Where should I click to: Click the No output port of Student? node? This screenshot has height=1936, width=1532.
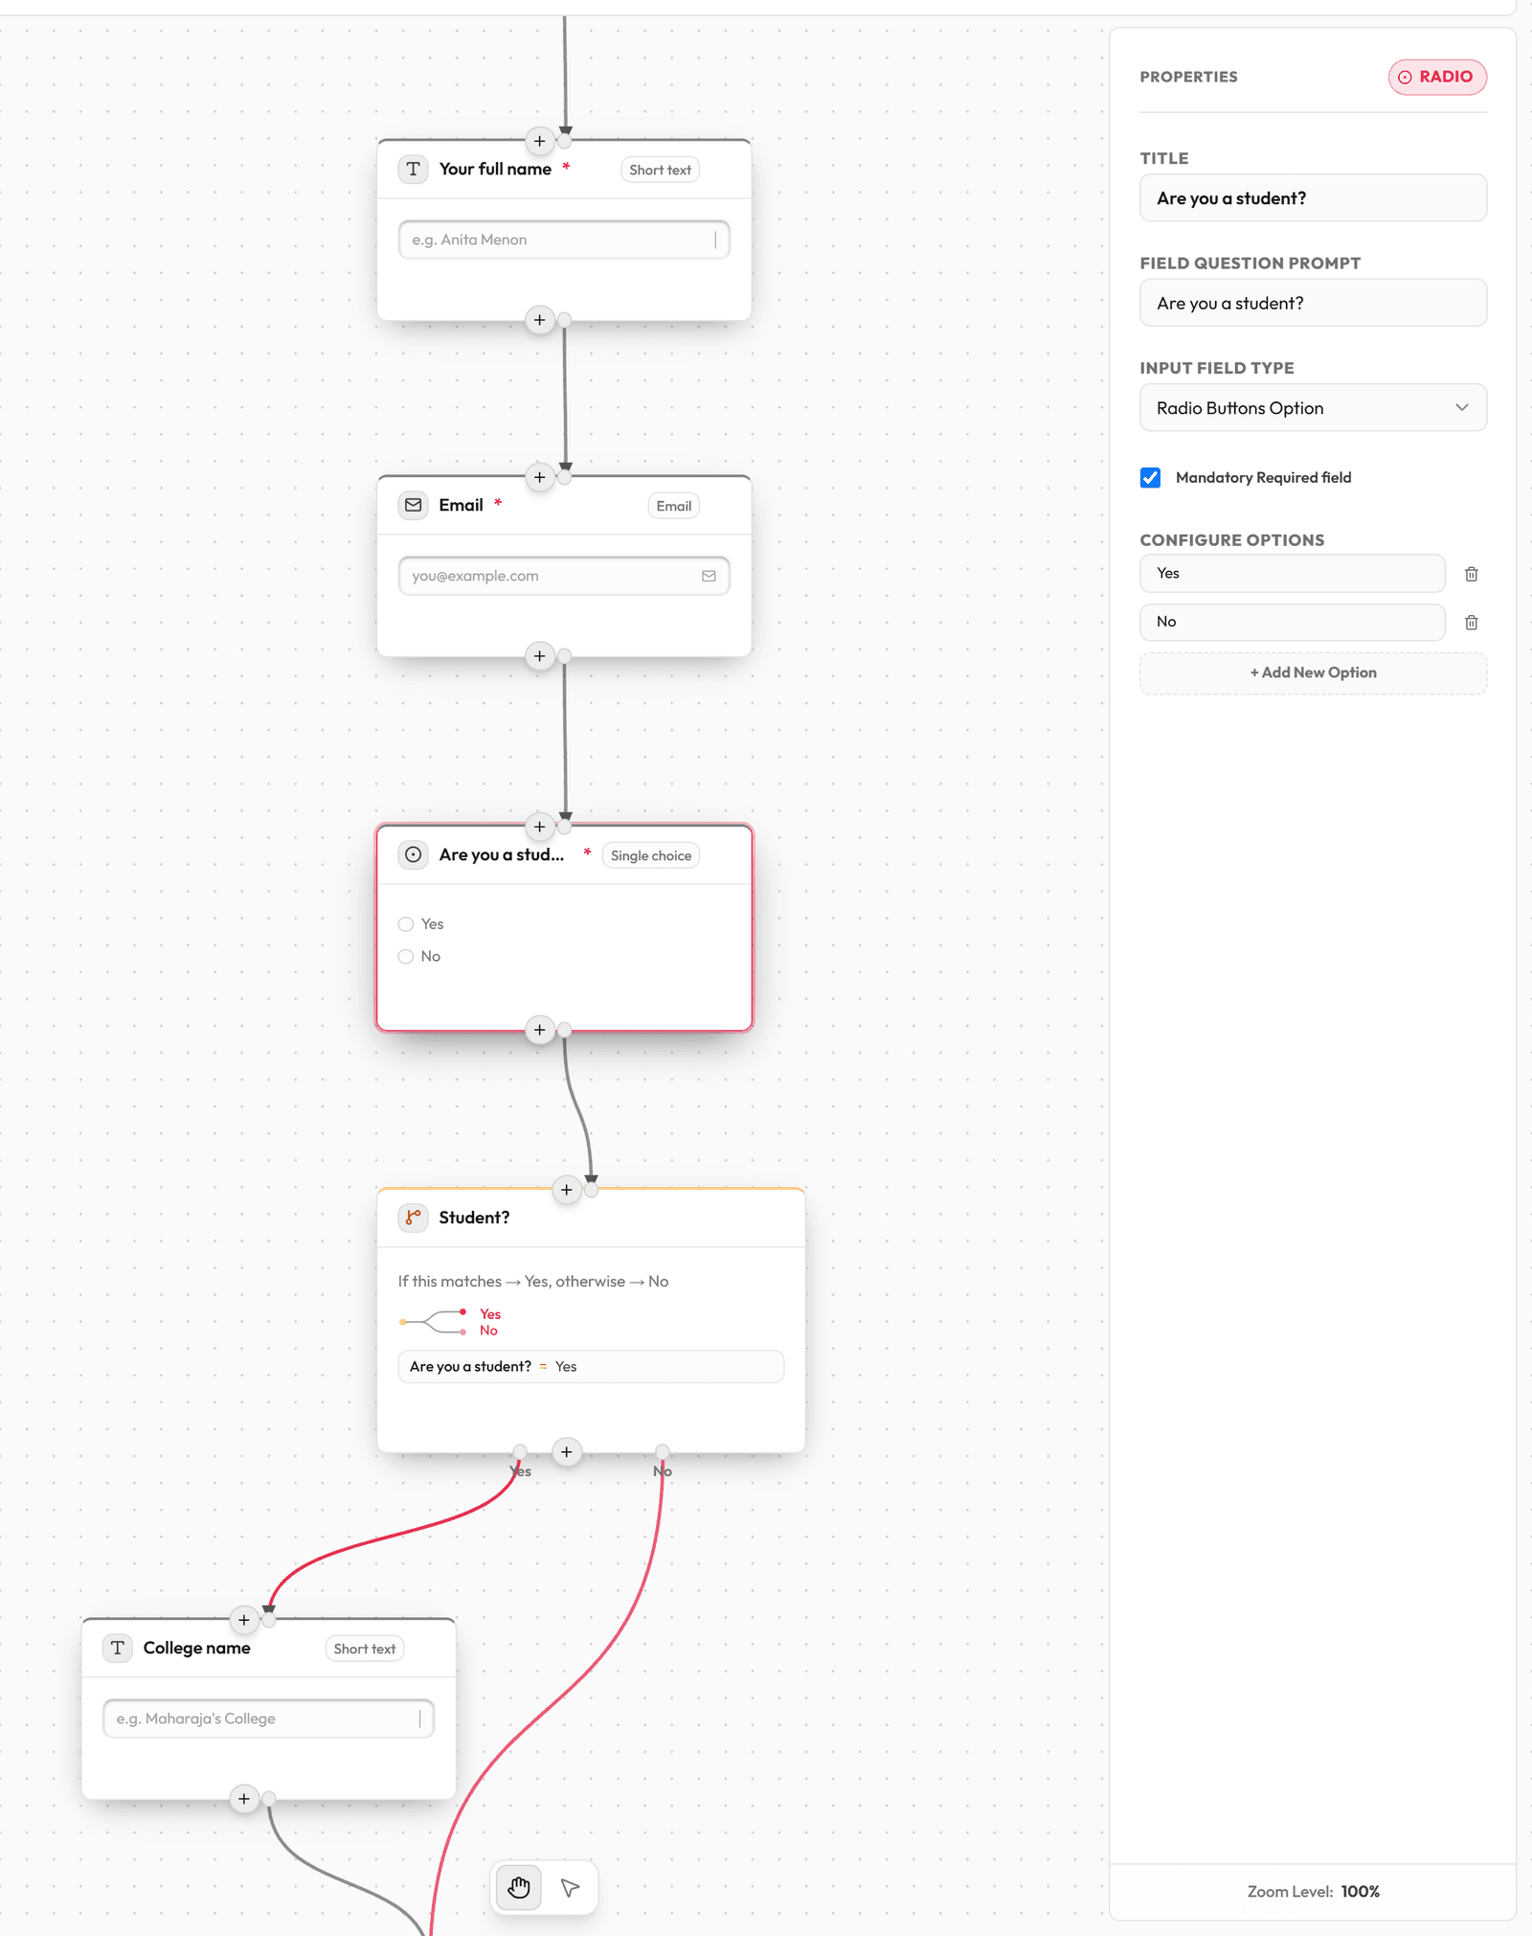coord(663,1451)
